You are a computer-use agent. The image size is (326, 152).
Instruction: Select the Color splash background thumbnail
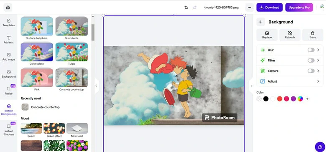click(x=37, y=52)
